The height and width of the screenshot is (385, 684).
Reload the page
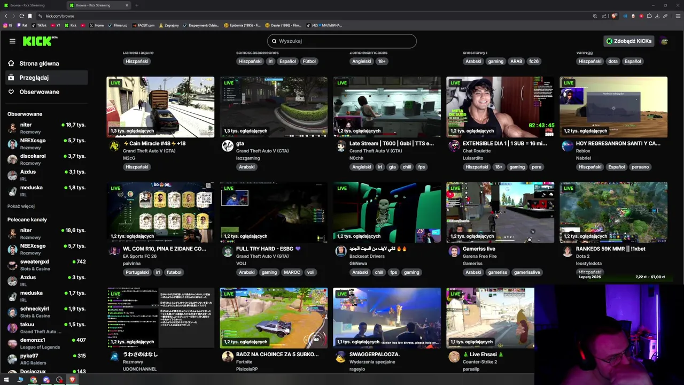[x=21, y=16]
